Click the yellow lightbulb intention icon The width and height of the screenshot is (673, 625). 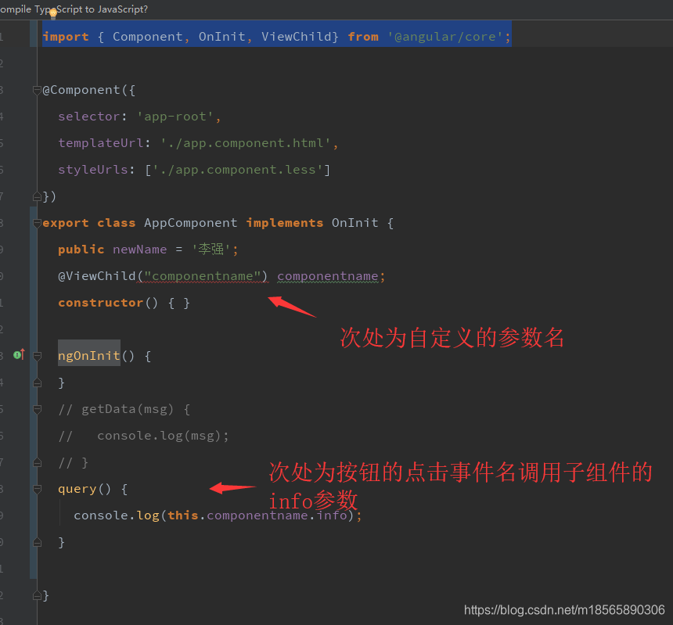(53, 14)
